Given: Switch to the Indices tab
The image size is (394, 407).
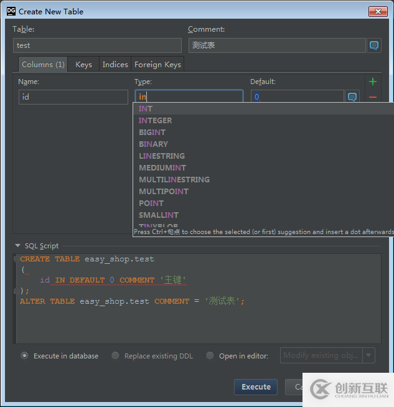Looking at the screenshot, I should point(115,65).
